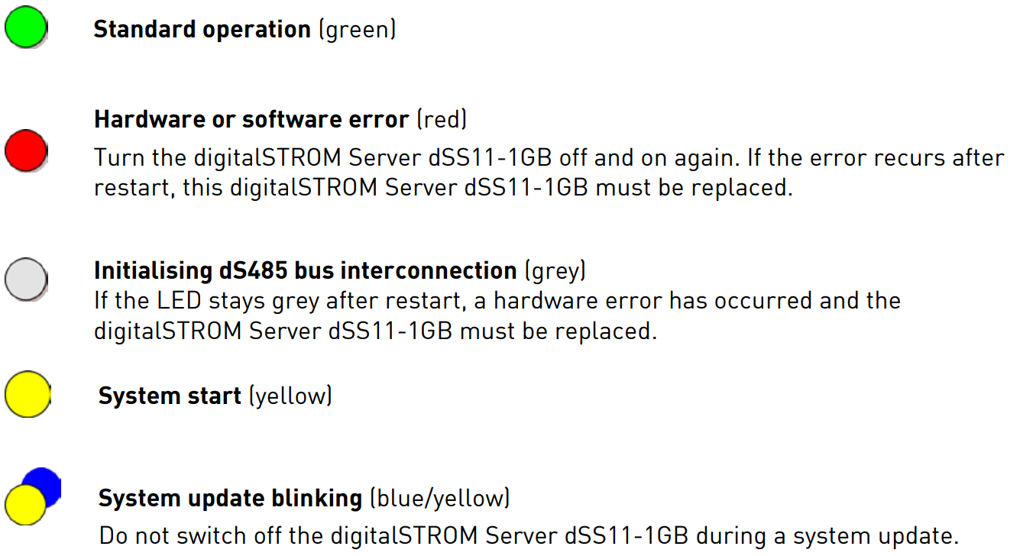Click the '(red)' color label
Viewport: 1020px width, 556px height.
pyautogui.click(x=442, y=120)
